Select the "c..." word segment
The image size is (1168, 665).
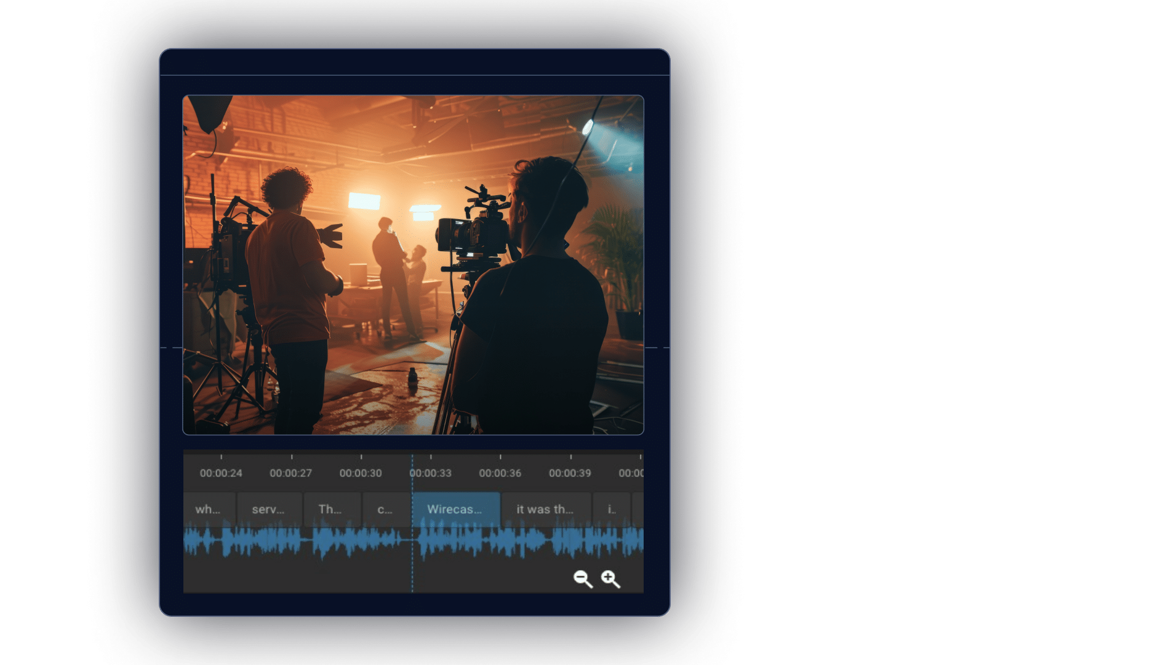click(x=385, y=509)
